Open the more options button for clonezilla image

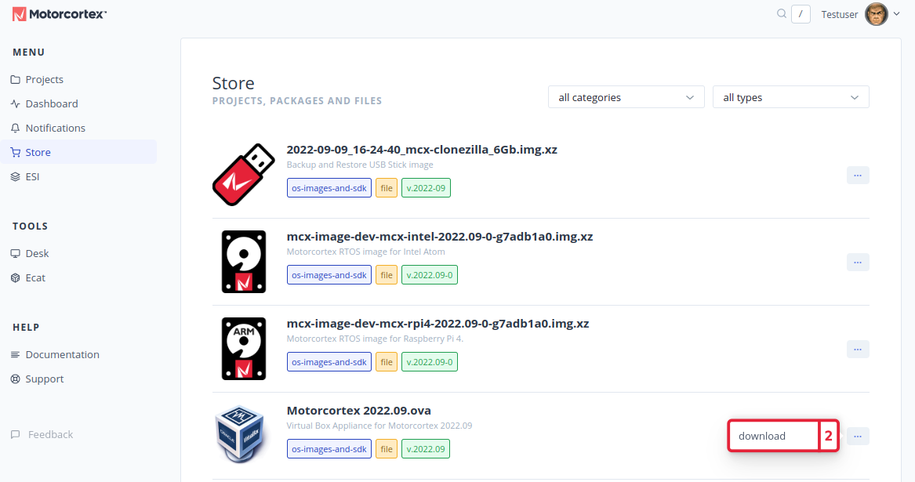858,175
